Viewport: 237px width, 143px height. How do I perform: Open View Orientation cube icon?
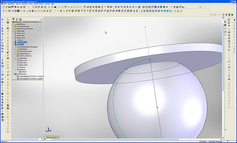point(139,7)
